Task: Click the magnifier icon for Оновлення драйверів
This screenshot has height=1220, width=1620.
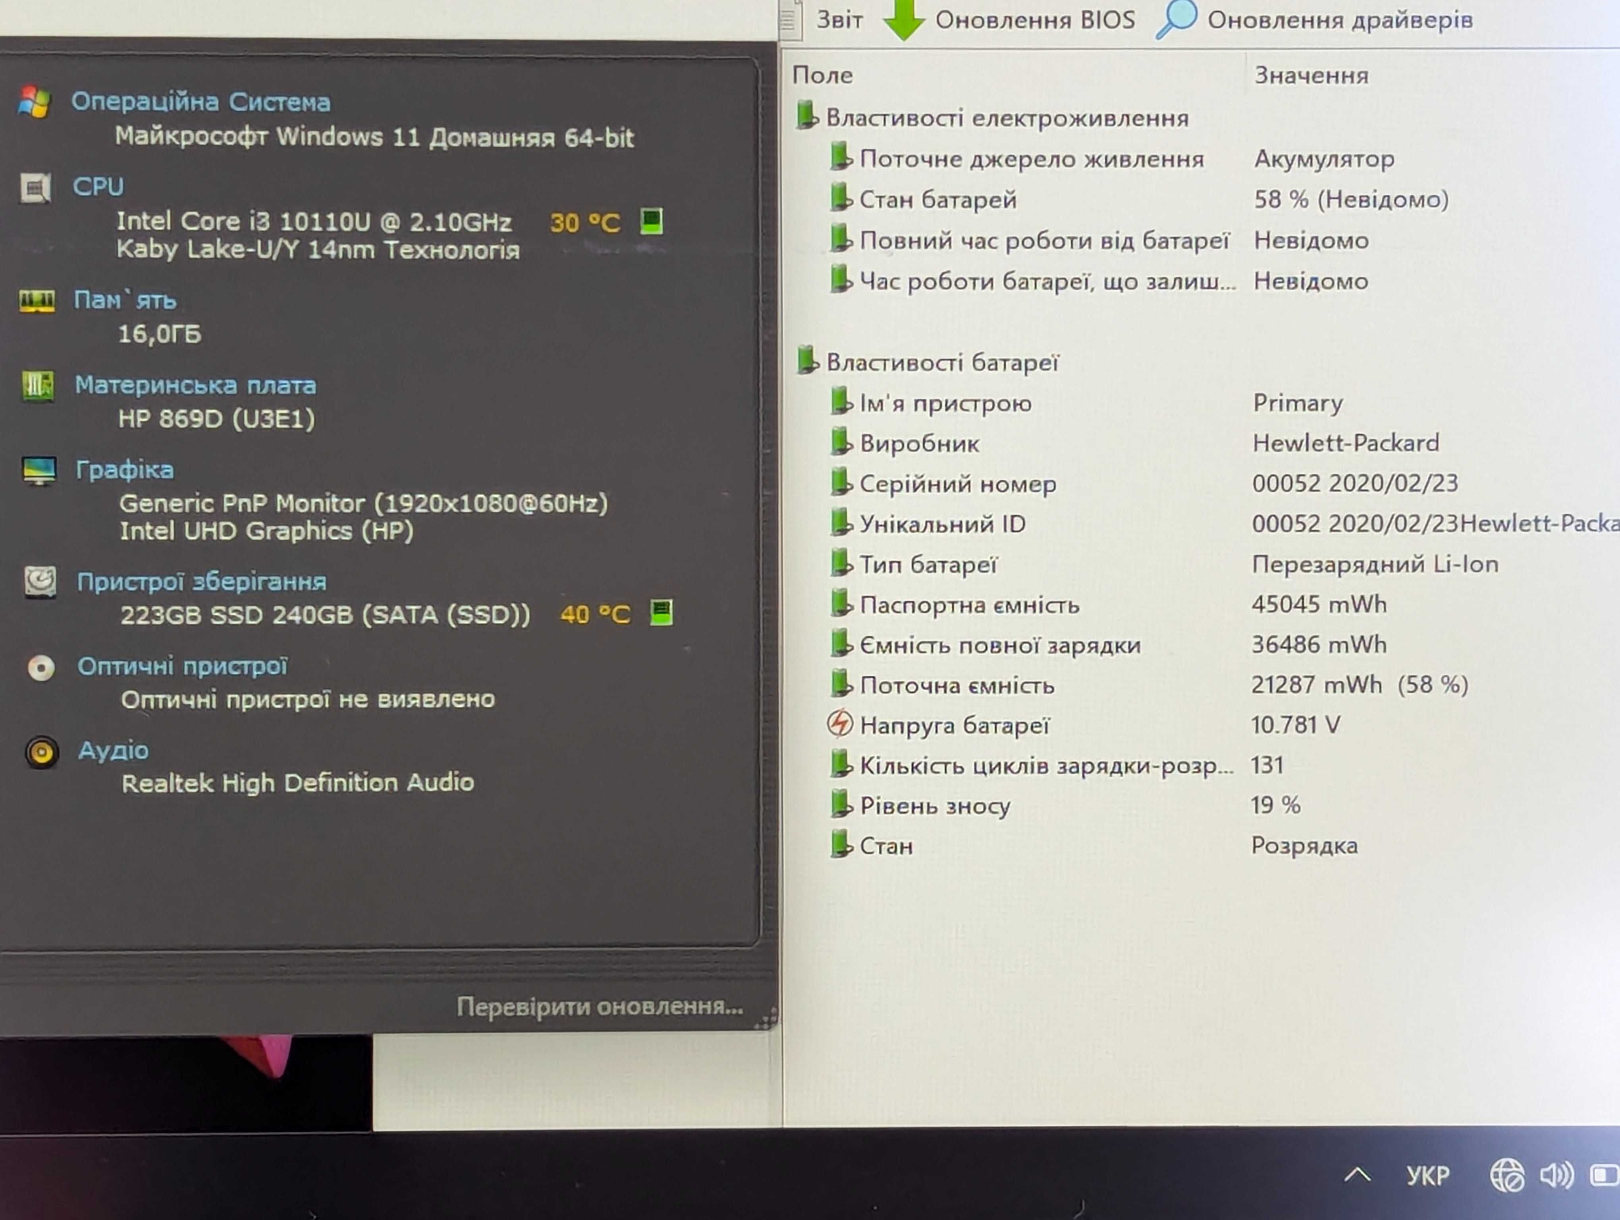Action: [1176, 19]
